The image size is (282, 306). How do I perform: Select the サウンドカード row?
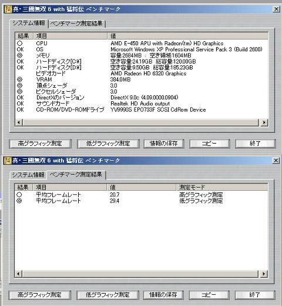142,104
